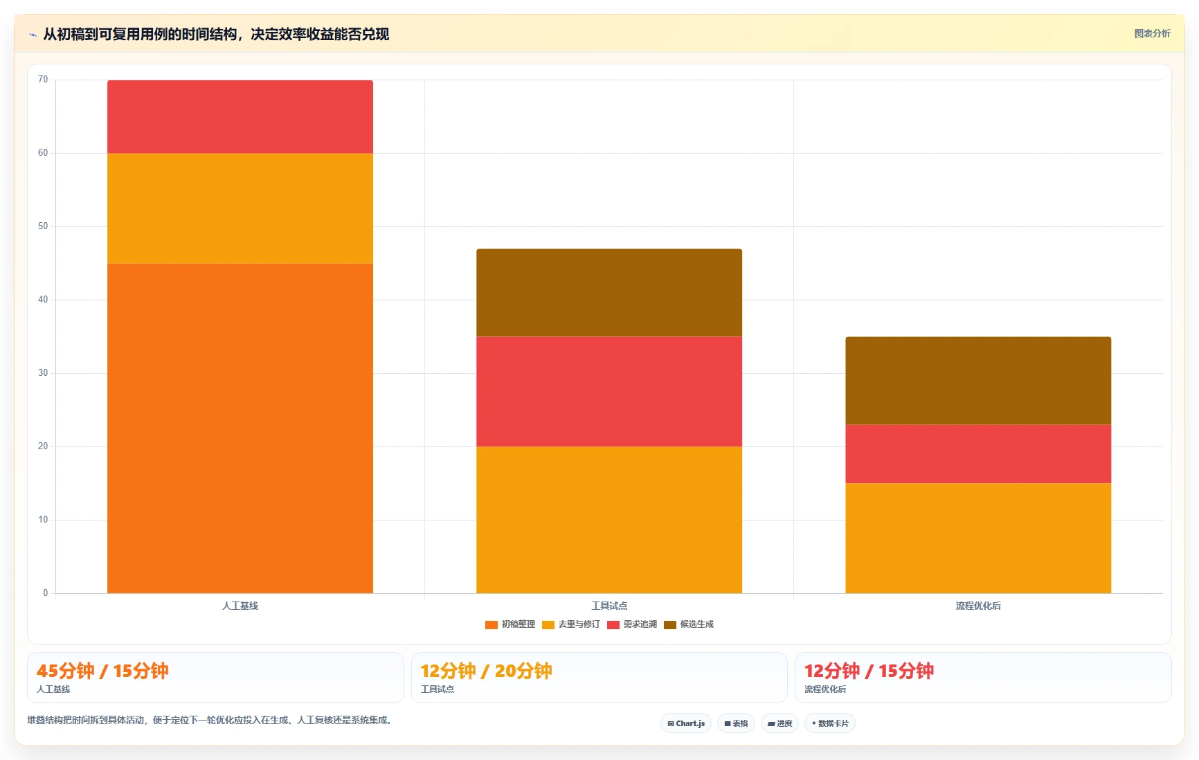The image size is (1199, 760).
Task: Toggle the 去重与修订 legend item
Action: 571,624
